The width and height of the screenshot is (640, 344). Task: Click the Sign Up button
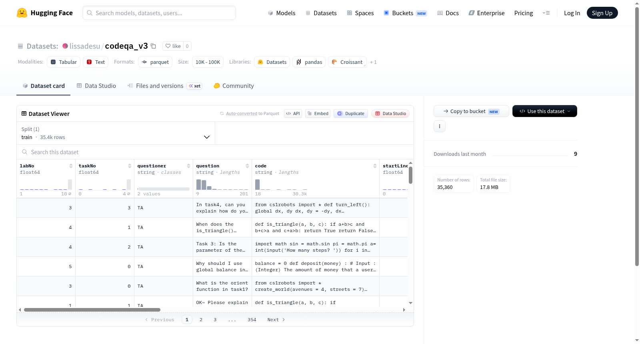pos(602,13)
